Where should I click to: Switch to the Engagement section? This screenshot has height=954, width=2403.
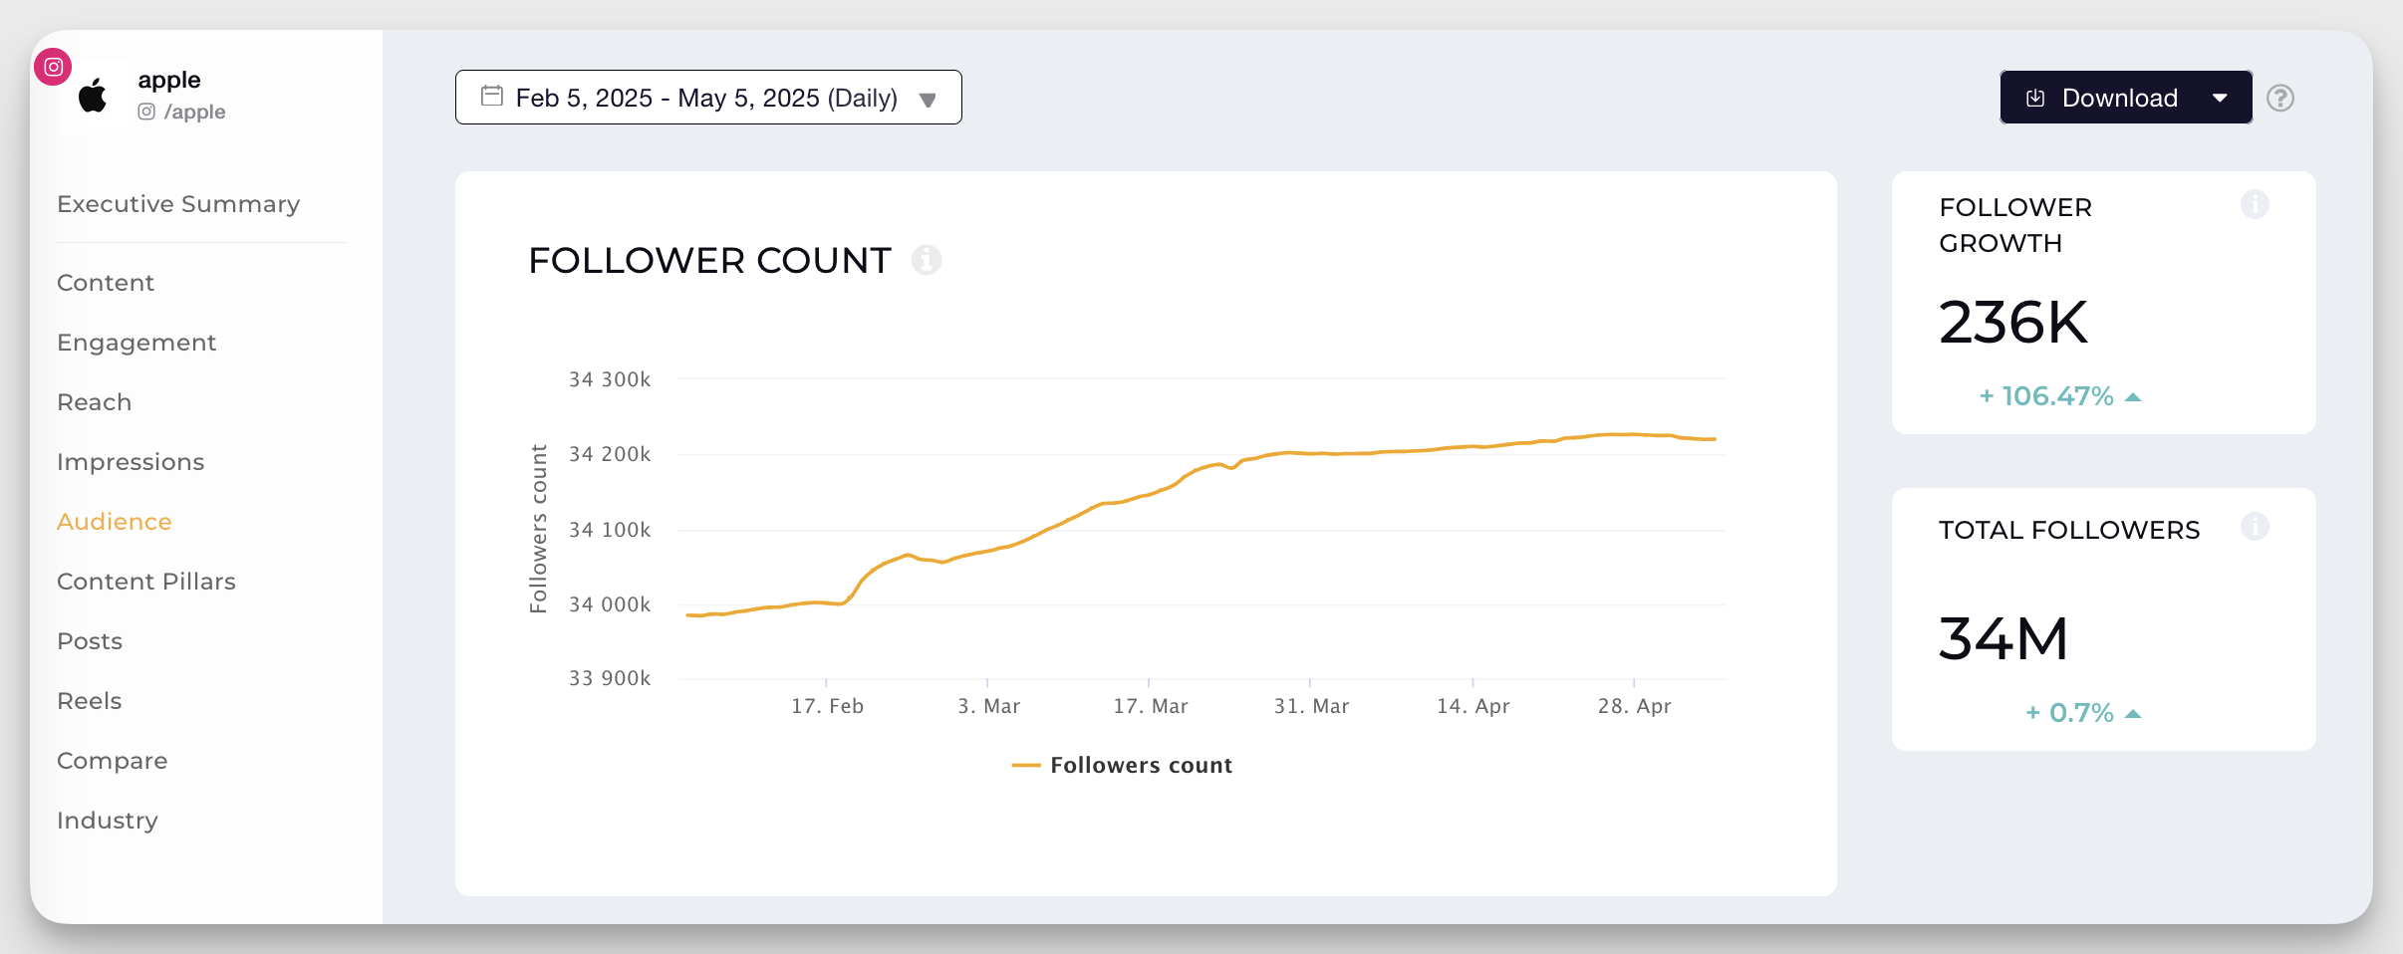point(136,342)
